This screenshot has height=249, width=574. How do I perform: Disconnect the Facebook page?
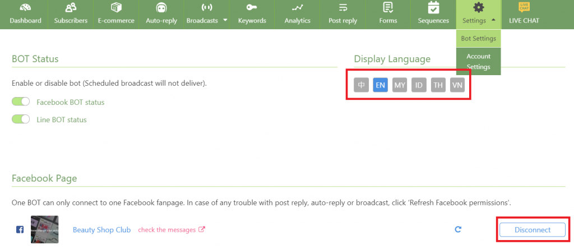533,229
